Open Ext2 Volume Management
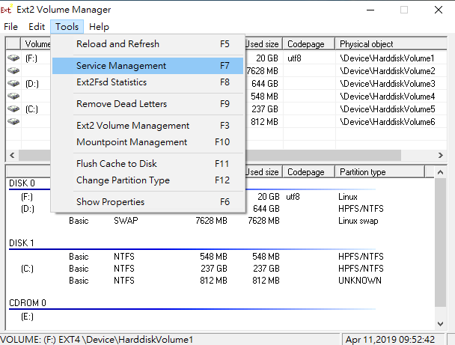455x345 pixels. tap(132, 126)
